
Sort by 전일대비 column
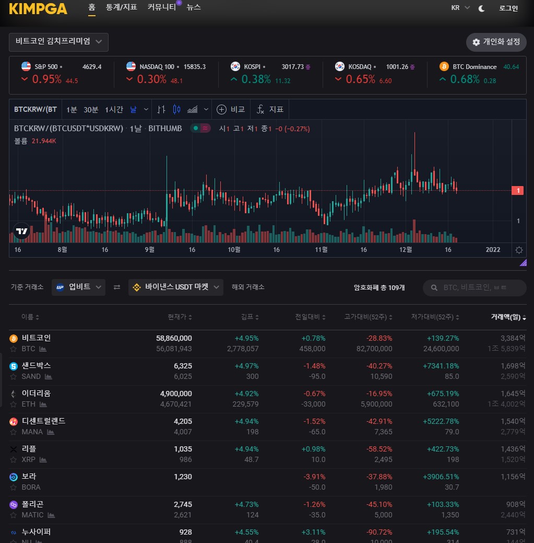(310, 317)
